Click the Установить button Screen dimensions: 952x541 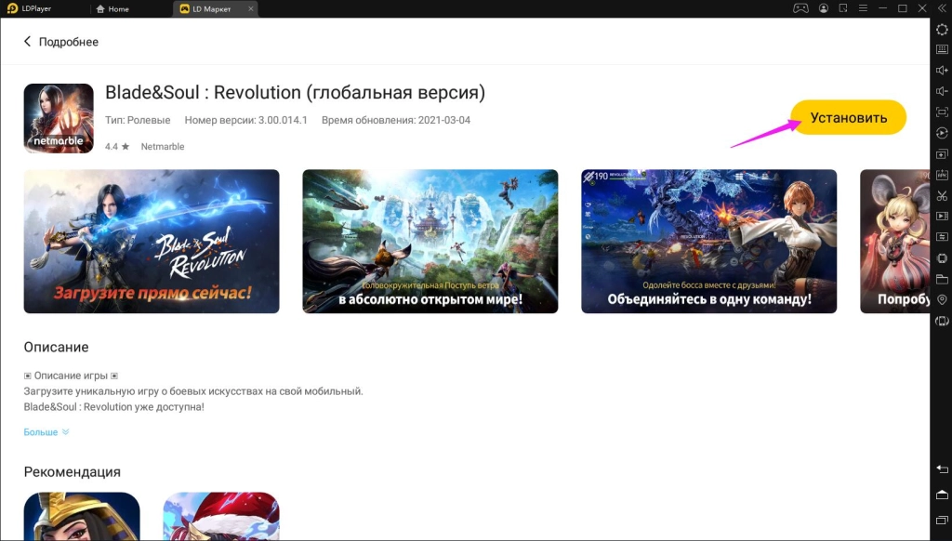point(847,117)
